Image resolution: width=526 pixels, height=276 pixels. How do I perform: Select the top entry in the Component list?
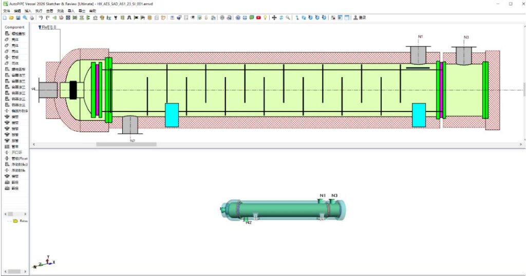pyautogui.click(x=15, y=33)
